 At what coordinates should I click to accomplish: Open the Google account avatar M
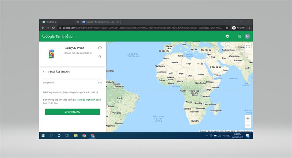click(x=247, y=36)
